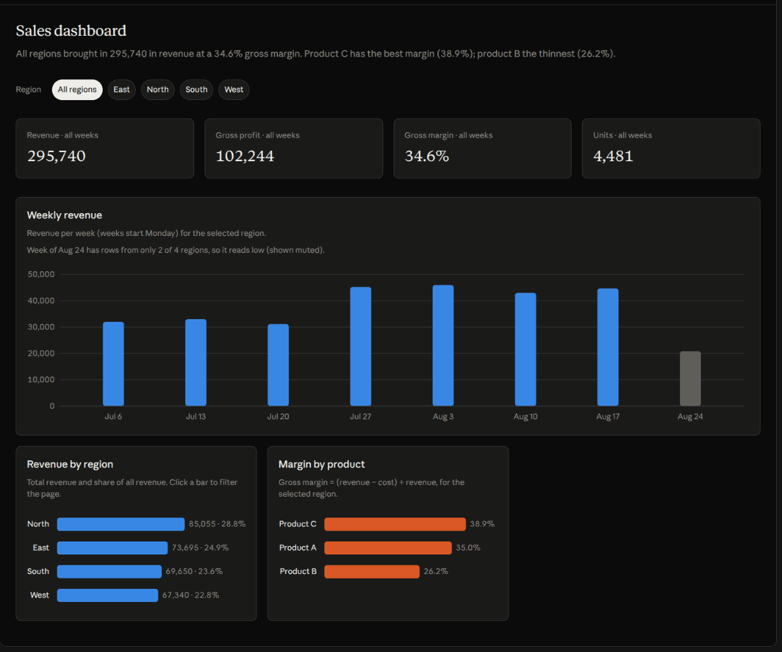Click the Product C row label
This screenshot has width=782, height=652.
click(x=298, y=524)
